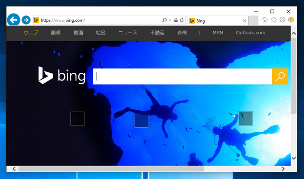Click the horizontal scrollbar left arrow

(14, 169)
